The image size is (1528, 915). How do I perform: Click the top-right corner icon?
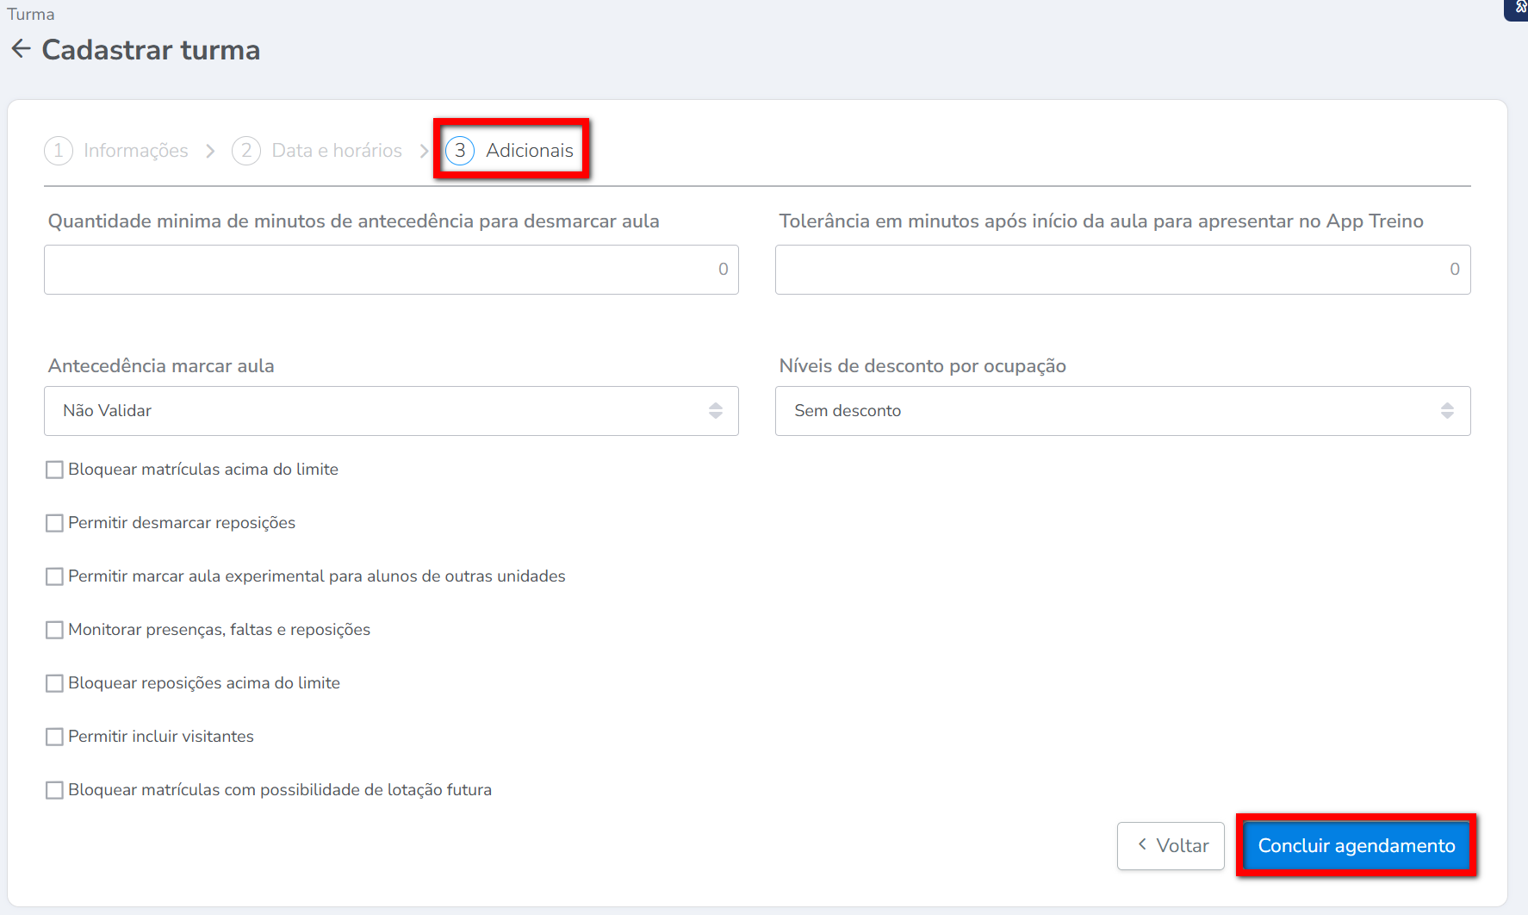click(x=1519, y=8)
